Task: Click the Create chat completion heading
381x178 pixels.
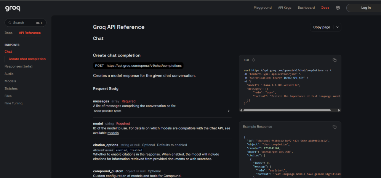Action: click(117, 55)
